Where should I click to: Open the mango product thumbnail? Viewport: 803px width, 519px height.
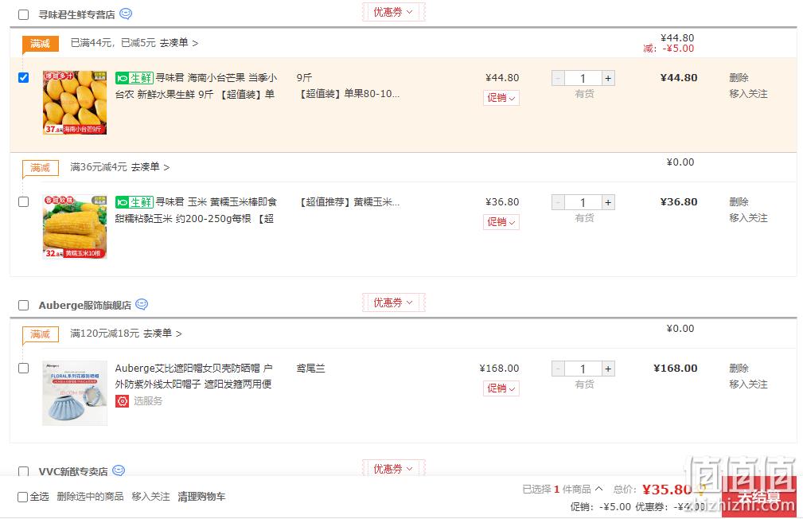75,103
